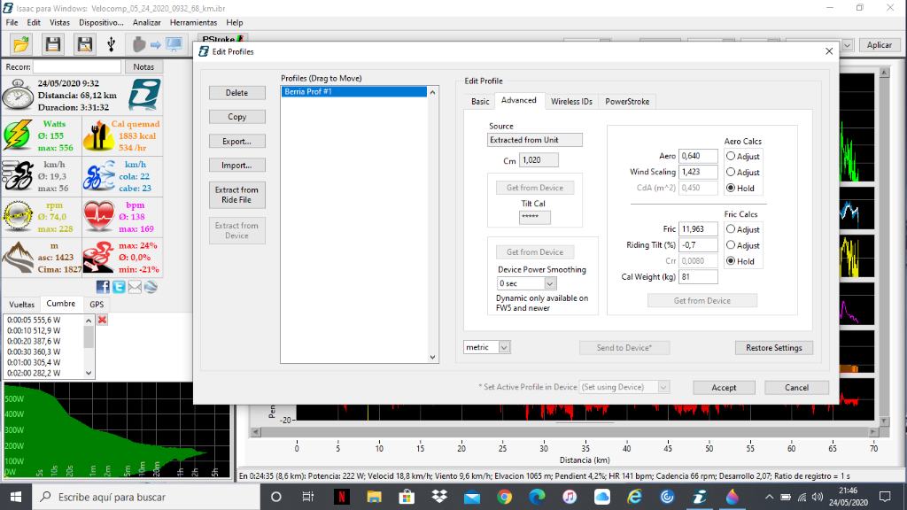Click the save floppy disk icon
The height and width of the screenshot is (510, 907).
pyautogui.click(x=53, y=44)
